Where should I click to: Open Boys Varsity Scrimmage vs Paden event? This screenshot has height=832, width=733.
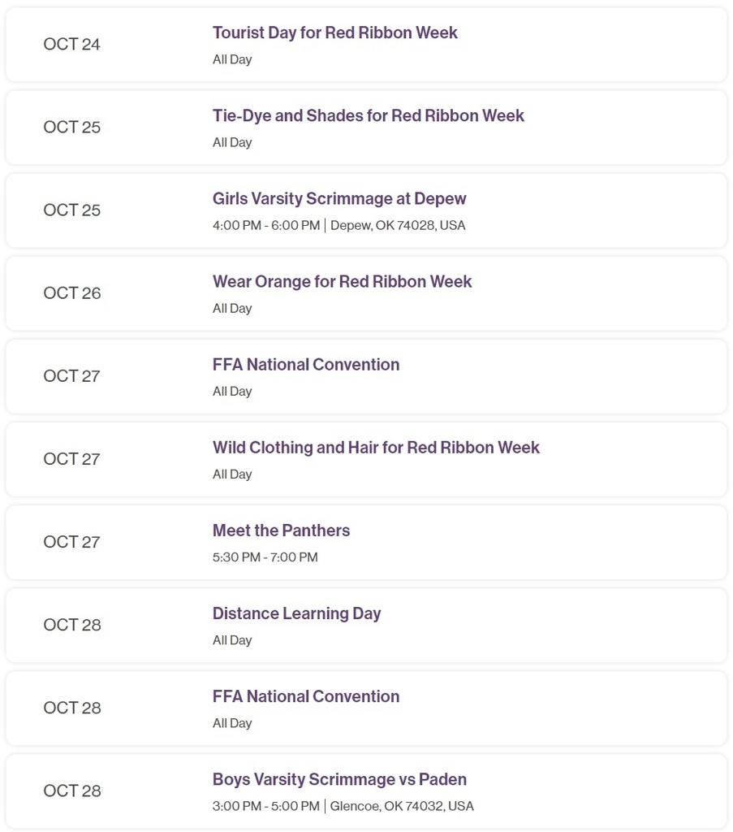[340, 779]
